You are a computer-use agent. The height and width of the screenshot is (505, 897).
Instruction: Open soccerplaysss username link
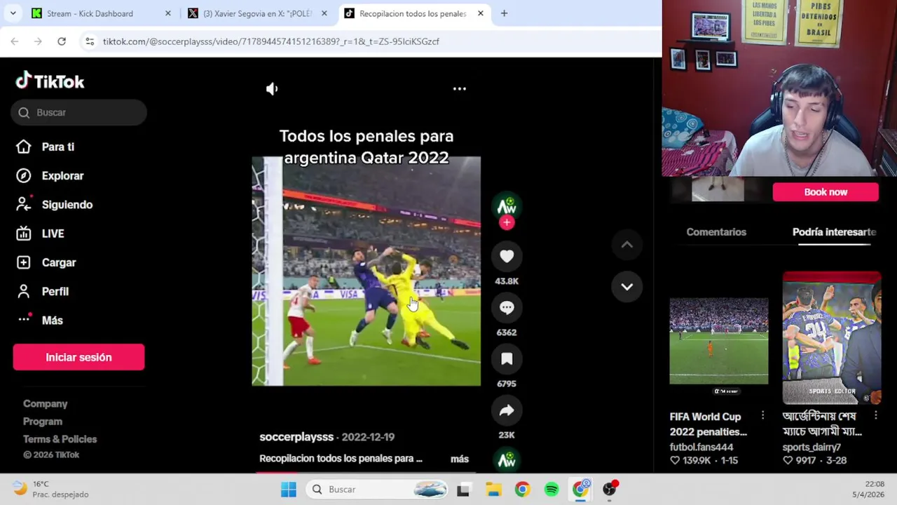[x=296, y=437]
